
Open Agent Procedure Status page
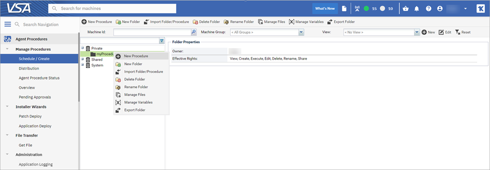coord(39,78)
